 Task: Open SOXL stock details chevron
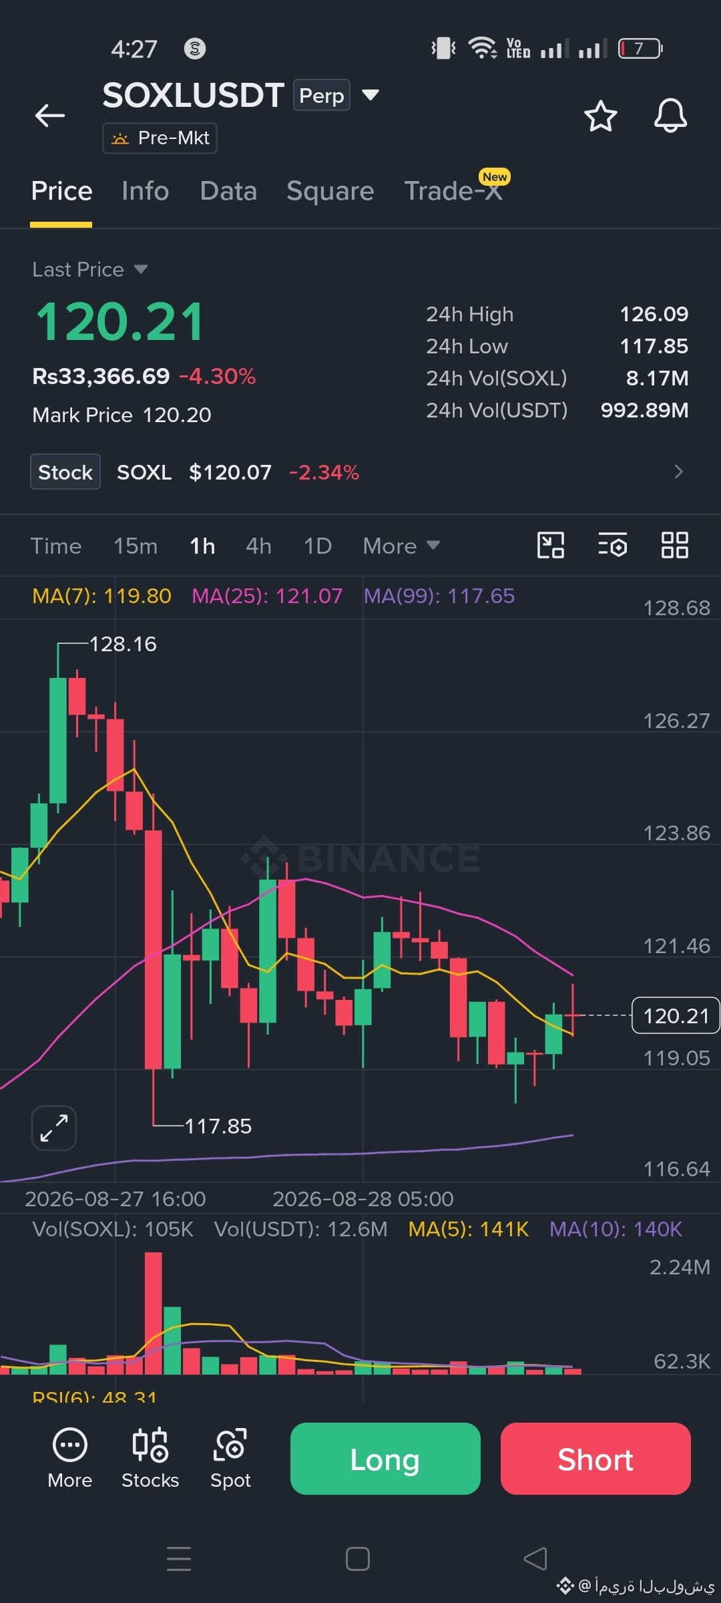pyautogui.click(x=678, y=472)
